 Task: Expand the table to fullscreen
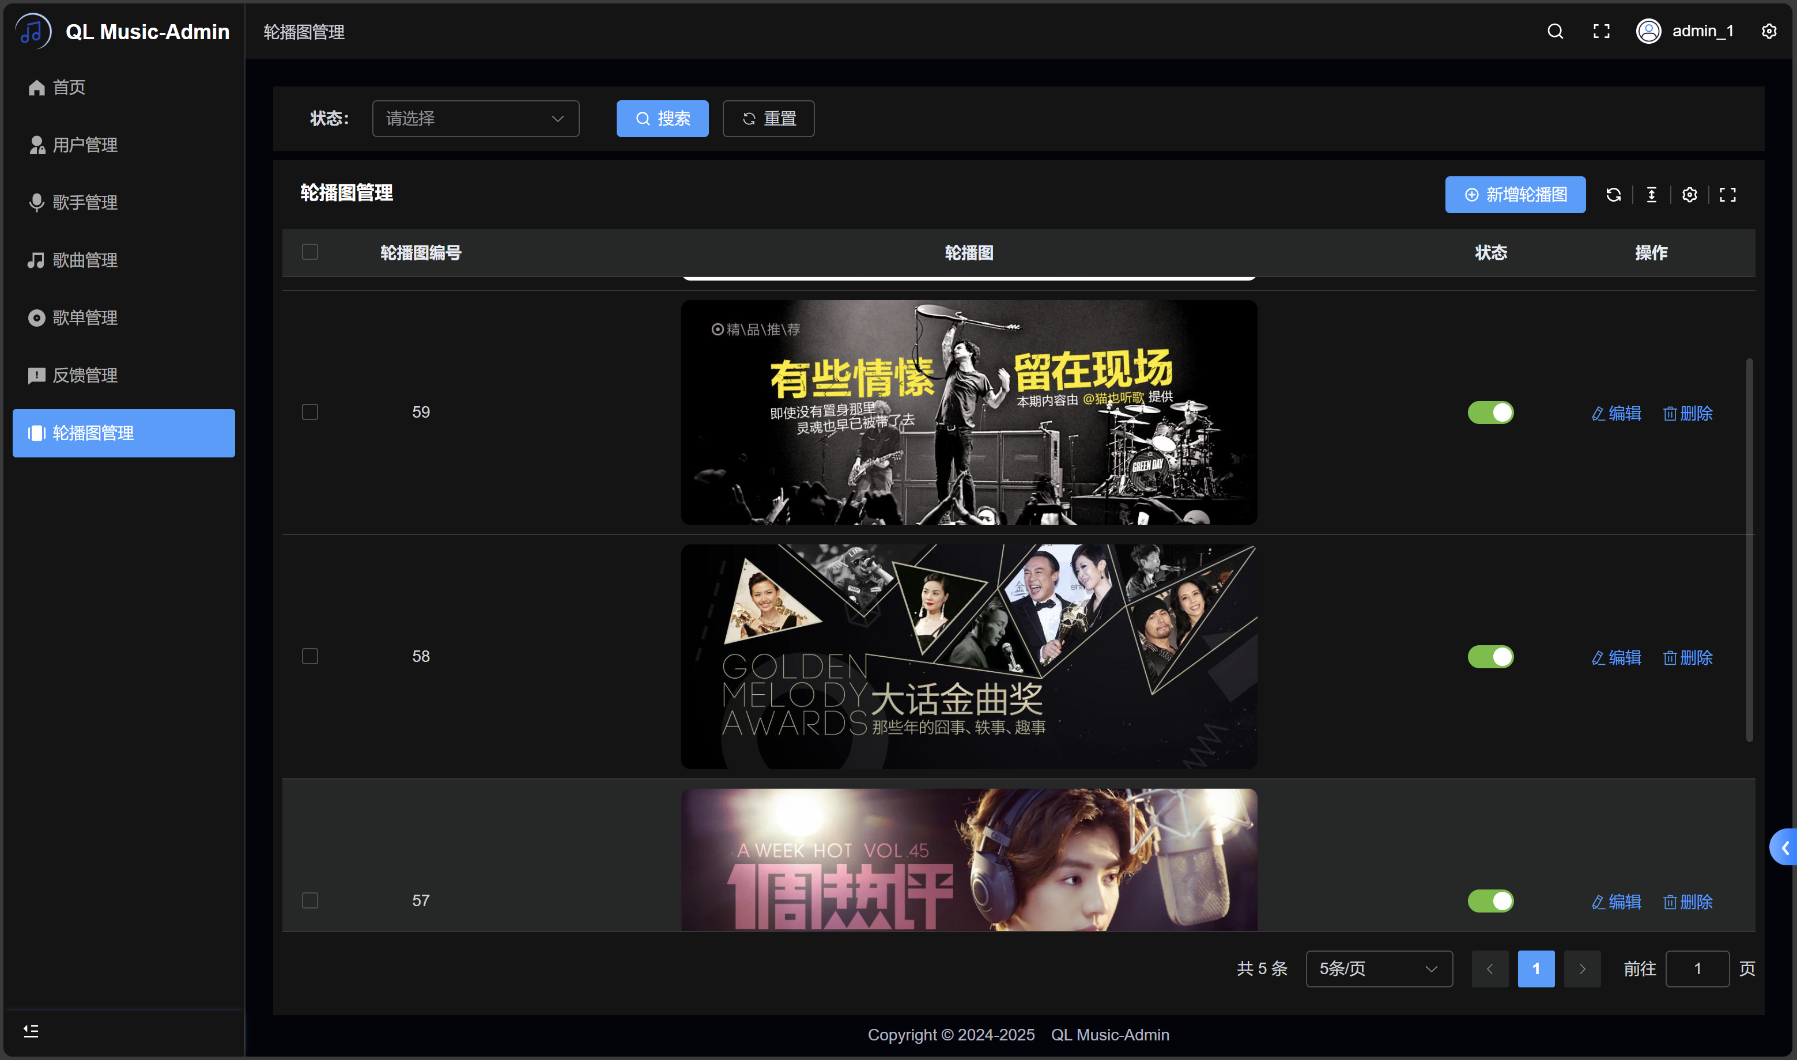point(1727,195)
